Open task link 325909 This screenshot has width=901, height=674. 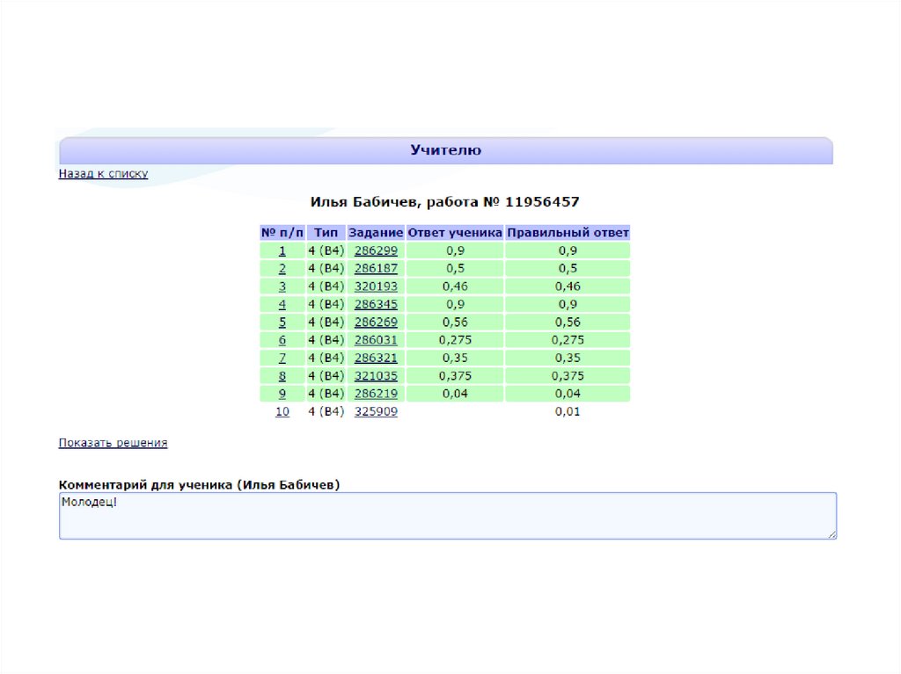click(x=376, y=411)
